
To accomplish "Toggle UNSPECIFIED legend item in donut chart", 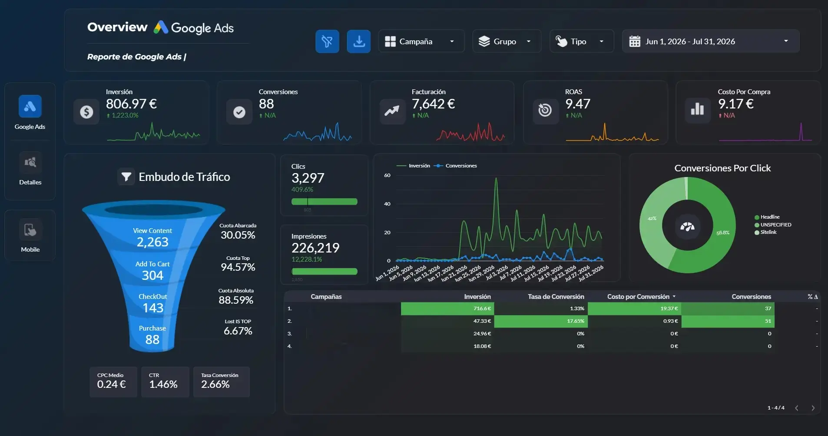I will coord(773,225).
